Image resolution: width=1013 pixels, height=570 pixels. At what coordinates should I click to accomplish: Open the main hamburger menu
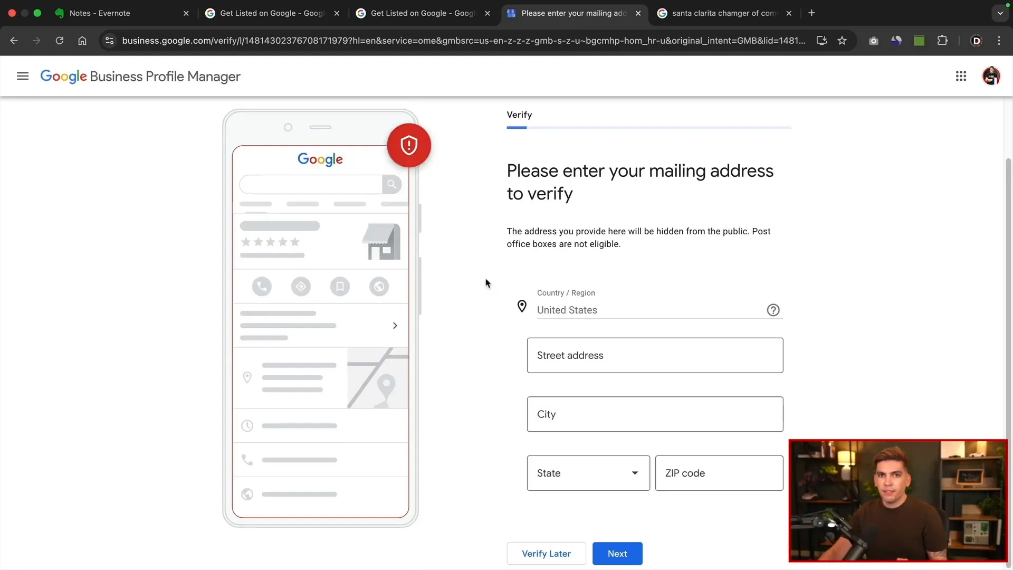pos(22,77)
